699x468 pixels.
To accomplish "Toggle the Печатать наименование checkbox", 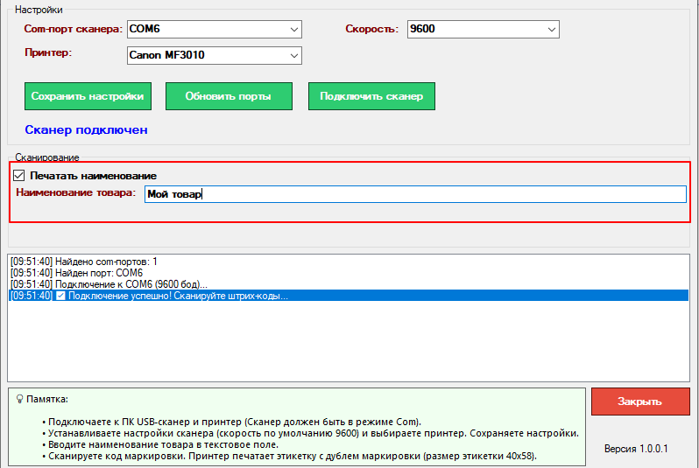I will pyautogui.click(x=18, y=176).
